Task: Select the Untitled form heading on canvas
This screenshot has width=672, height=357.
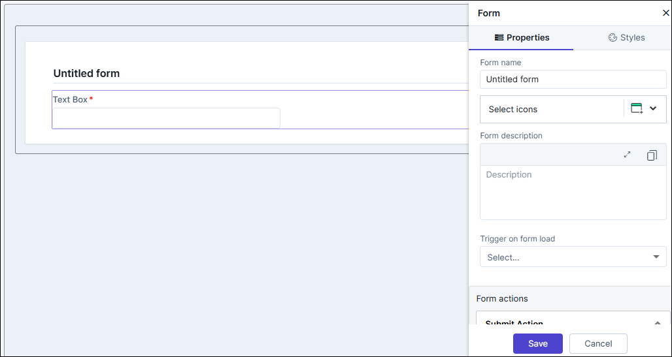Action: (x=86, y=74)
